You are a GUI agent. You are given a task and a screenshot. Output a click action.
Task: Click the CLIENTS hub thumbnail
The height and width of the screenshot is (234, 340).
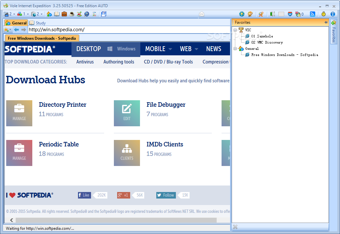(x=127, y=153)
